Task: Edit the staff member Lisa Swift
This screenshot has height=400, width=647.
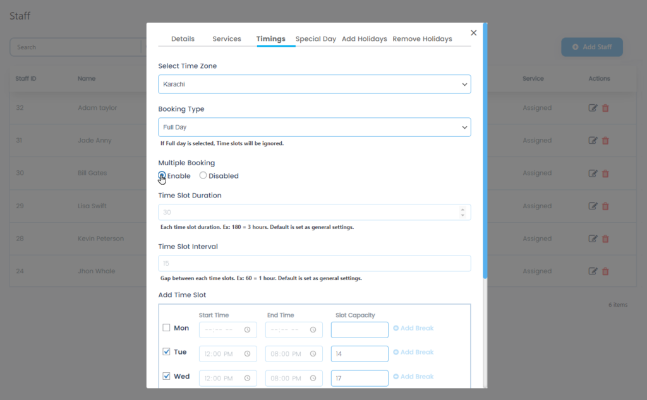Action: tap(592, 206)
